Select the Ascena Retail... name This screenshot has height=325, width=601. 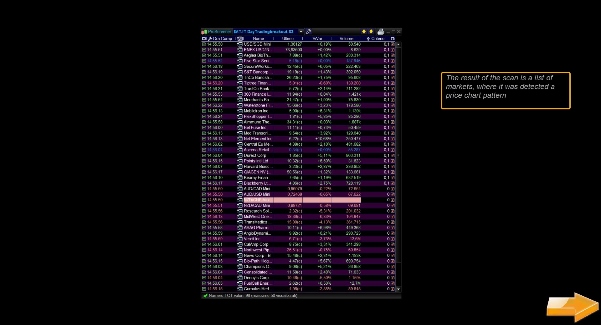258,150
